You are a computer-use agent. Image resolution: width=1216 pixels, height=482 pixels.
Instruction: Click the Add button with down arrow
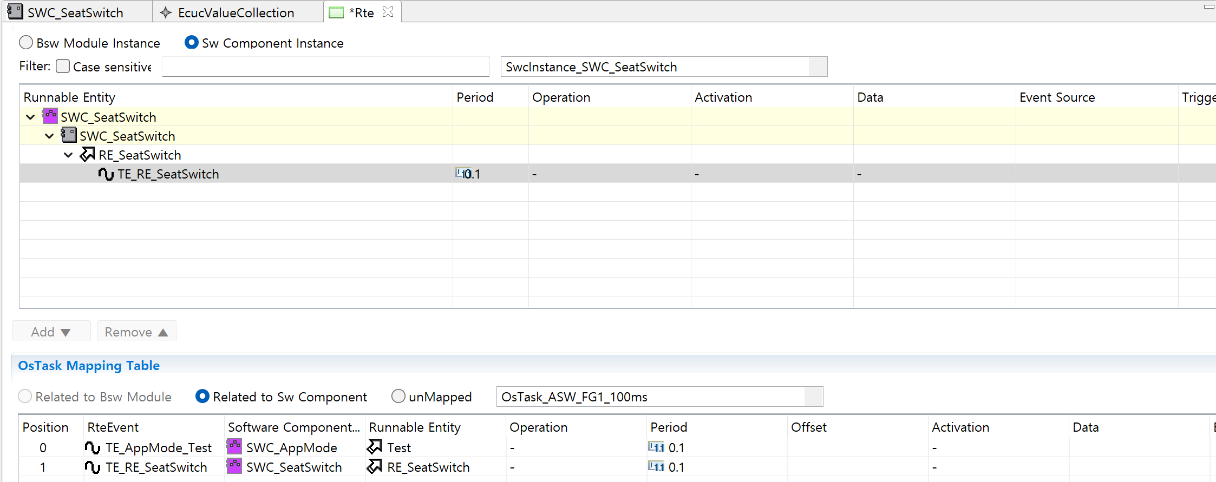(x=51, y=332)
